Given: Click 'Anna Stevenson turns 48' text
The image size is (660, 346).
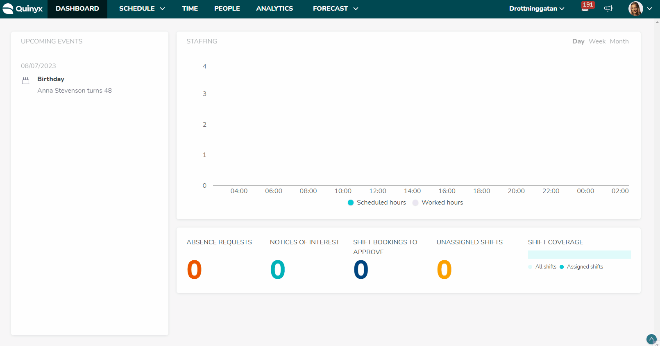Looking at the screenshot, I should pyautogui.click(x=75, y=91).
